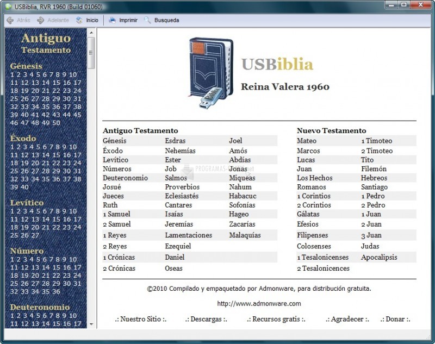
Task: Click the Adelante forward arrow icon
Action: click(x=40, y=20)
